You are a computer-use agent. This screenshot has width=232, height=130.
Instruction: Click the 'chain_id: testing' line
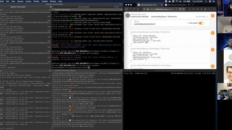(142, 52)
